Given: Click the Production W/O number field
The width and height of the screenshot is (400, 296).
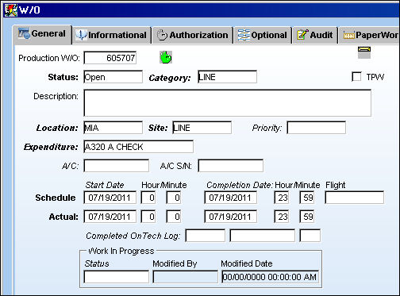Looking at the screenshot, I should [x=110, y=58].
